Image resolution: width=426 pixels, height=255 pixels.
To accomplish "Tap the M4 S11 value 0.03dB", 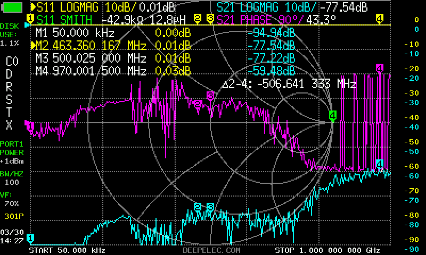I will pos(173,71).
